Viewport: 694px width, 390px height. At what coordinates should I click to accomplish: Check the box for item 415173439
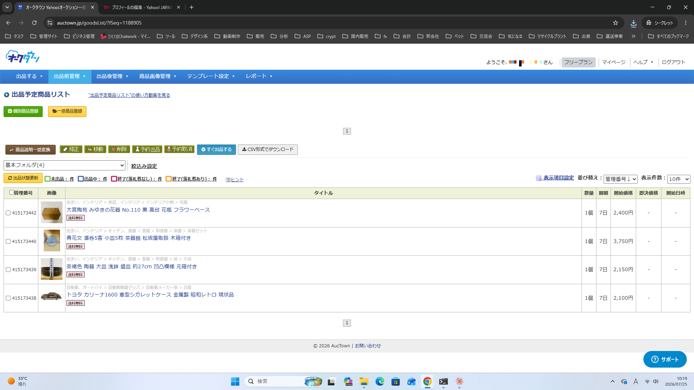8,270
